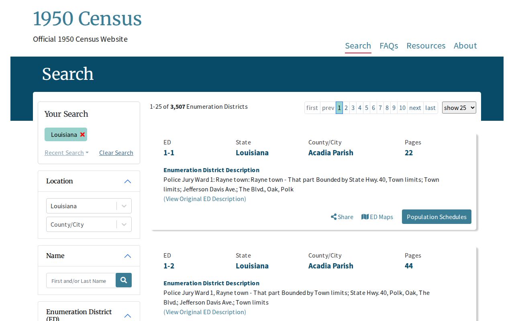This screenshot has width=514, height=321.
Task: Open the Louisiana state dropdown
Action: tap(89, 206)
